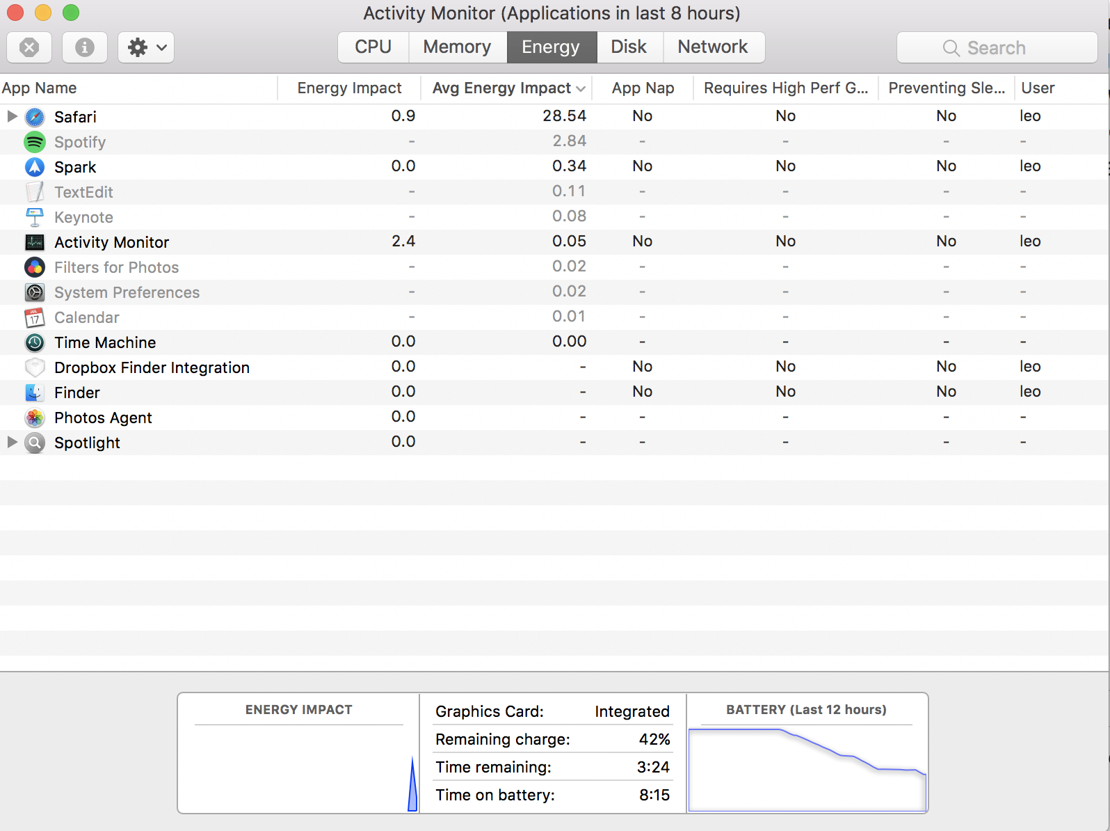
Task: Switch to the Disk tab
Action: click(629, 47)
